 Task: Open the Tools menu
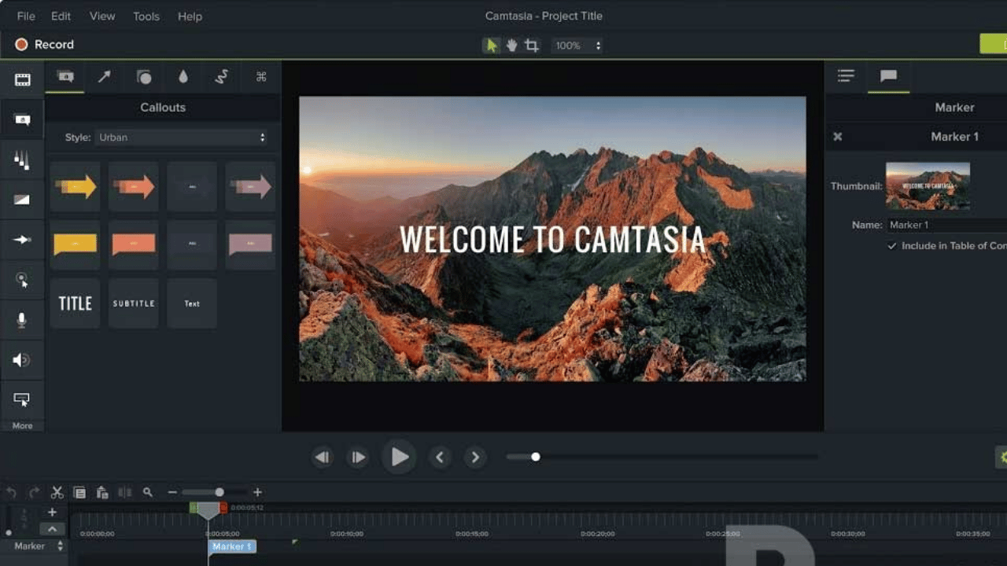point(146,16)
